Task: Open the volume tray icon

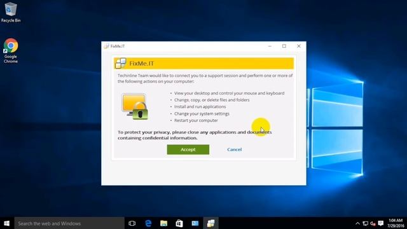Action: 373,223
